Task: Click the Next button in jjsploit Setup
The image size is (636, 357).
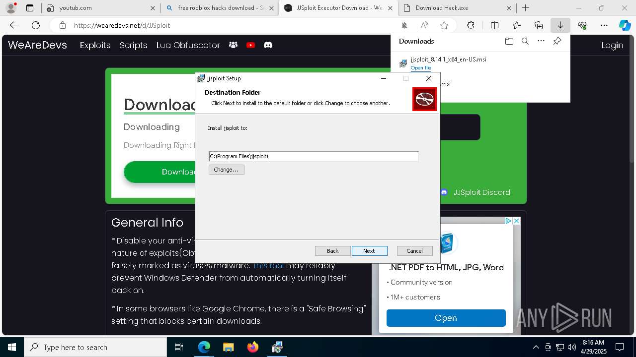Action: [369, 251]
